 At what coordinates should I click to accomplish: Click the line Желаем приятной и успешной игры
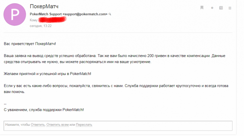(x=47, y=74)
